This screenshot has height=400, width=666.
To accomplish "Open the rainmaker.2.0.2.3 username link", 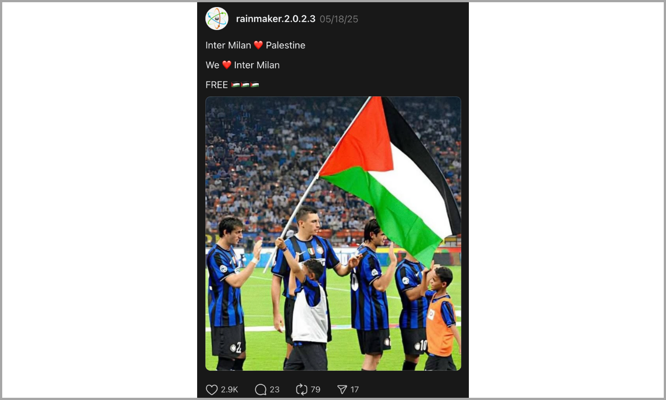I will coord(275,19).
